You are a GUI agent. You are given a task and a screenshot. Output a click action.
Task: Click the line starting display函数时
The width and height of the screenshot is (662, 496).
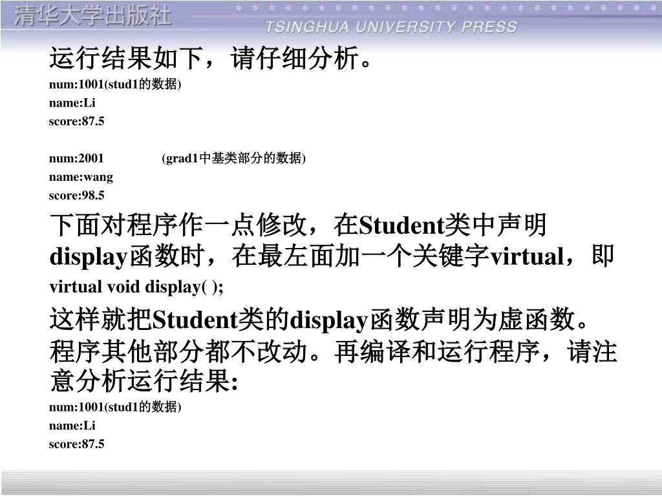(332, 256)
